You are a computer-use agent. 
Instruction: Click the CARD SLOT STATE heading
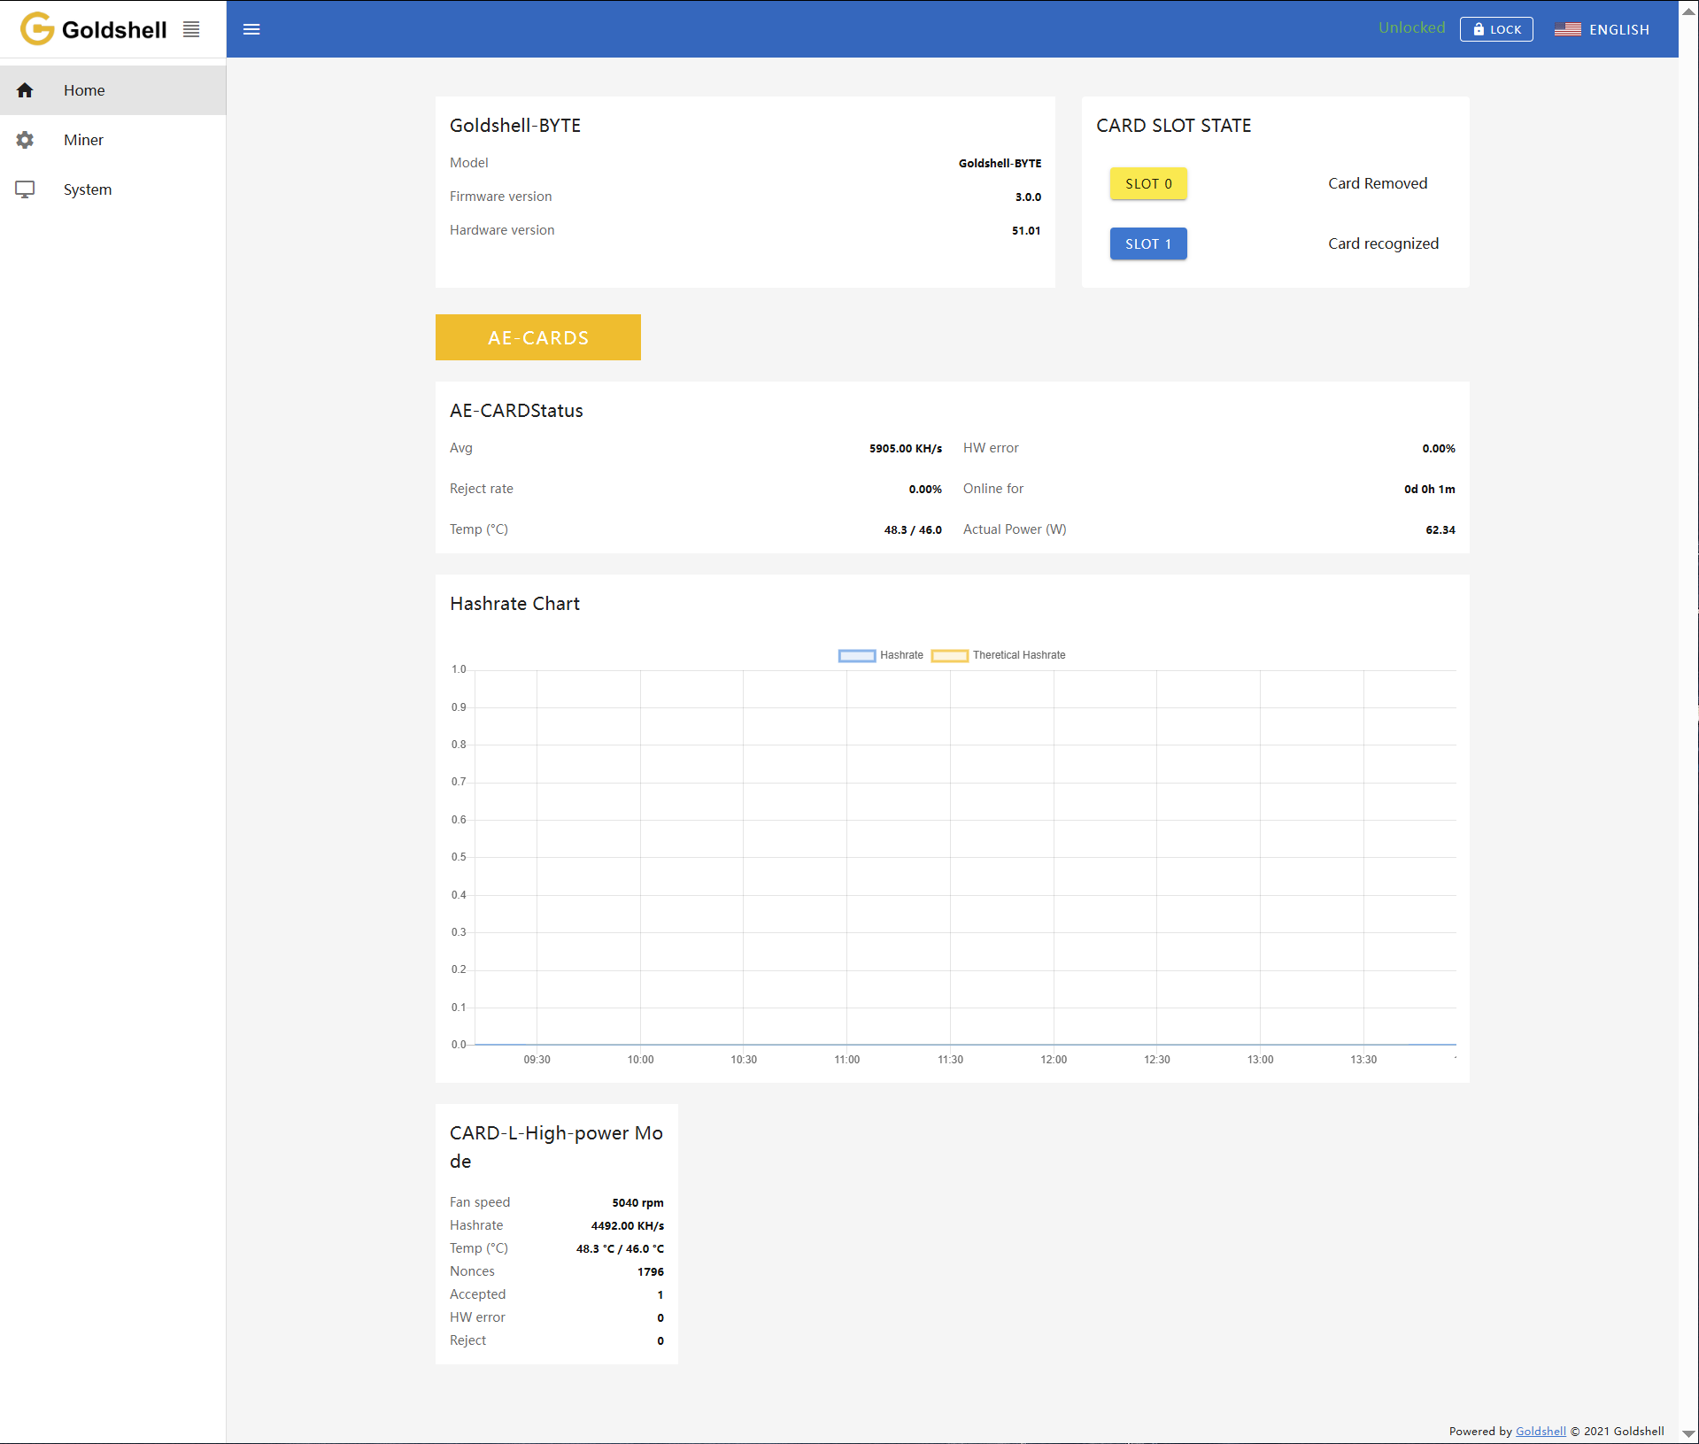click(x=1173, y=126)
